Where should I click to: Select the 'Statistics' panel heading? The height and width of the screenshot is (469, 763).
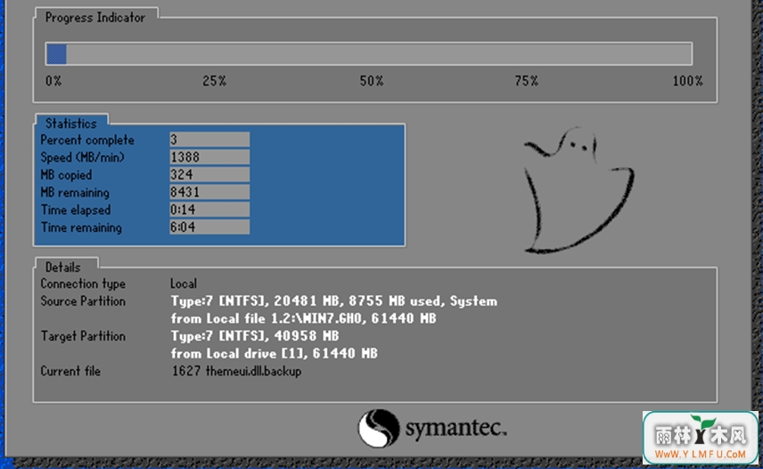[x=71, y=124]
